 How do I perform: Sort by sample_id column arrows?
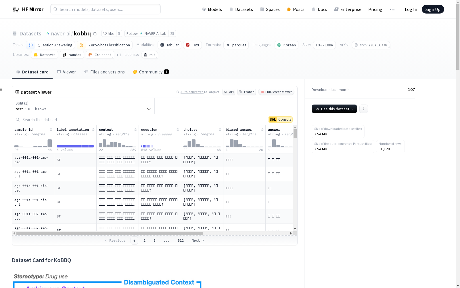(51, 130)
